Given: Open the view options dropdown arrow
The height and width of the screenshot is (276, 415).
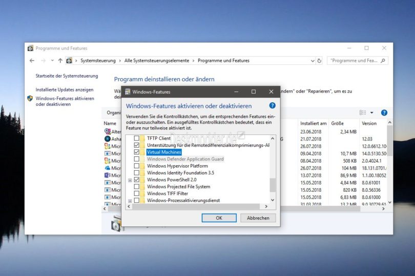Looking at the screenshot, I should (x=372, y=112).
